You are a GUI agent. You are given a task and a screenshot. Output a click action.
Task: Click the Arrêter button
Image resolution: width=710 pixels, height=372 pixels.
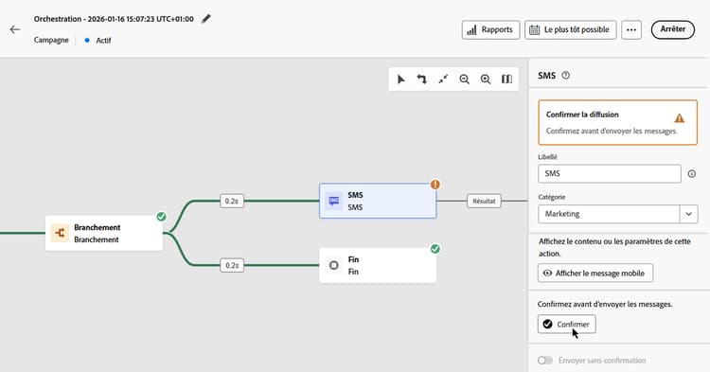672,29
